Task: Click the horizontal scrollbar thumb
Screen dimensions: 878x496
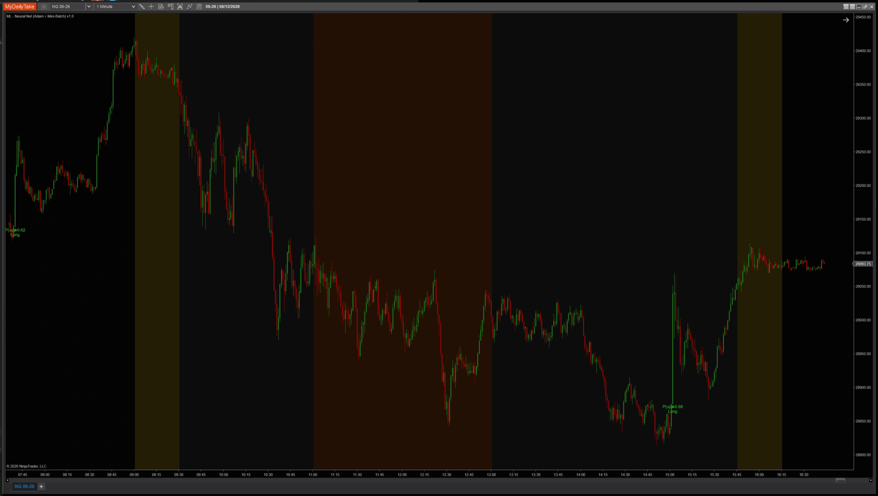Action: (840, 480)
